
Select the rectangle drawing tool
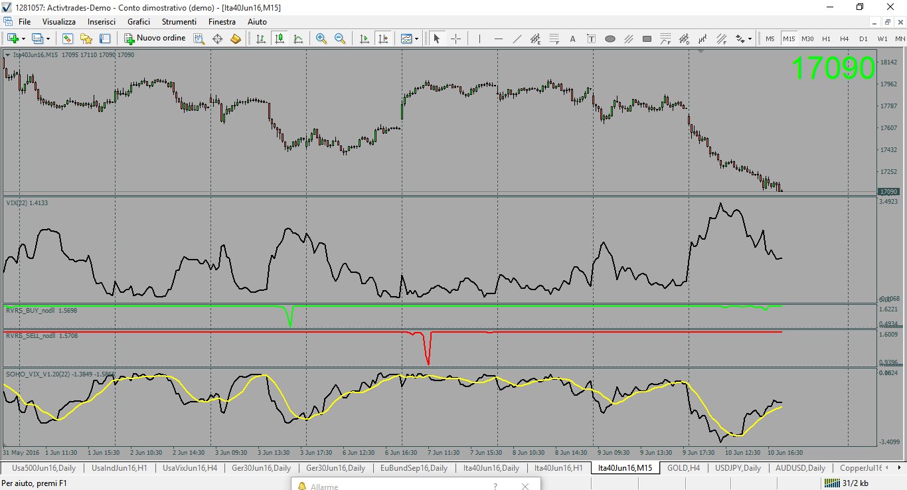pyautogui.click(x=647, y=39)
